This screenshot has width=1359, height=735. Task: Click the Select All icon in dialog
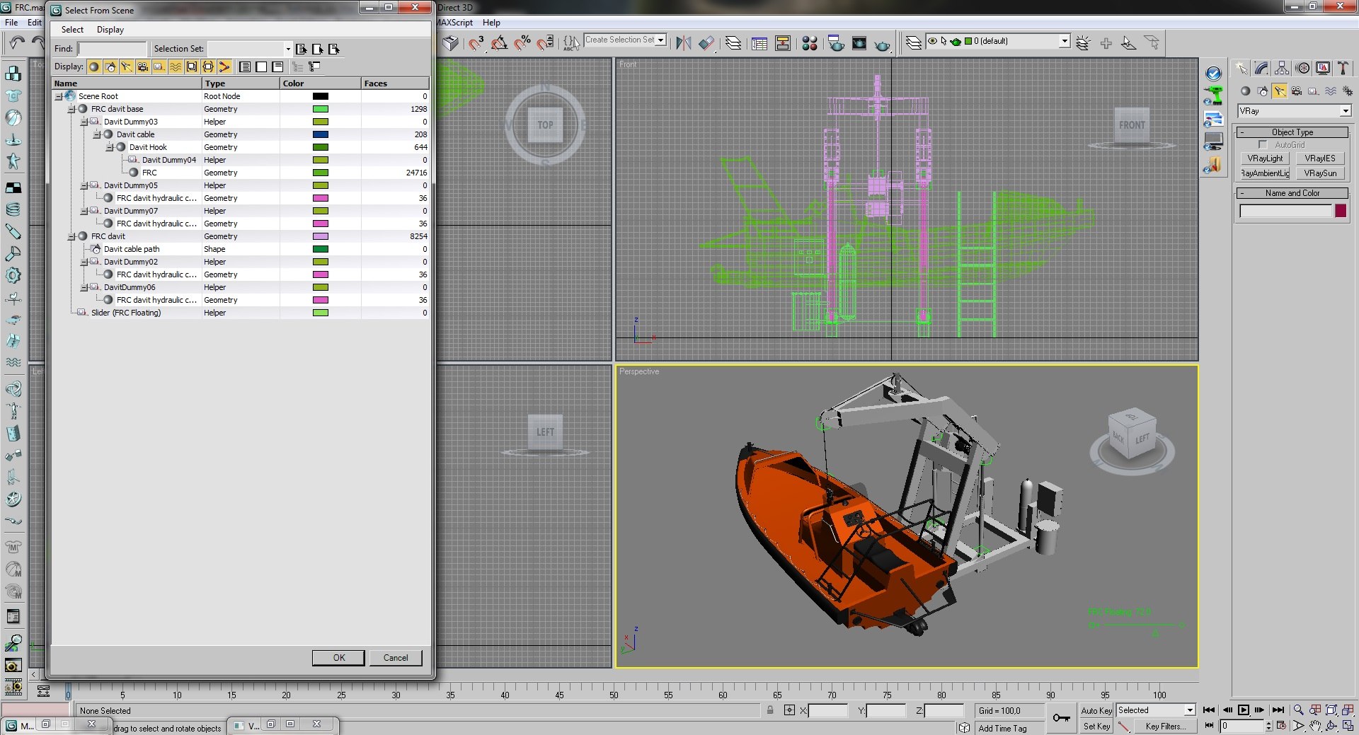click(301, 49)
